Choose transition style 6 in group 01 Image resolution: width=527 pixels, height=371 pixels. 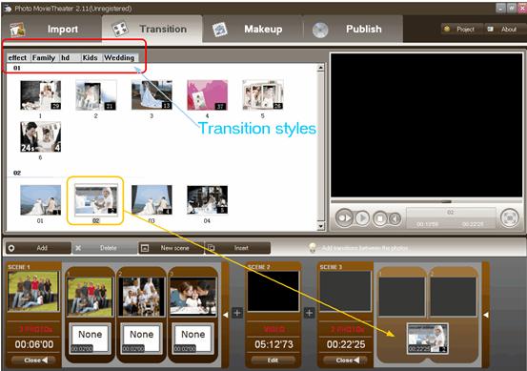40,137
